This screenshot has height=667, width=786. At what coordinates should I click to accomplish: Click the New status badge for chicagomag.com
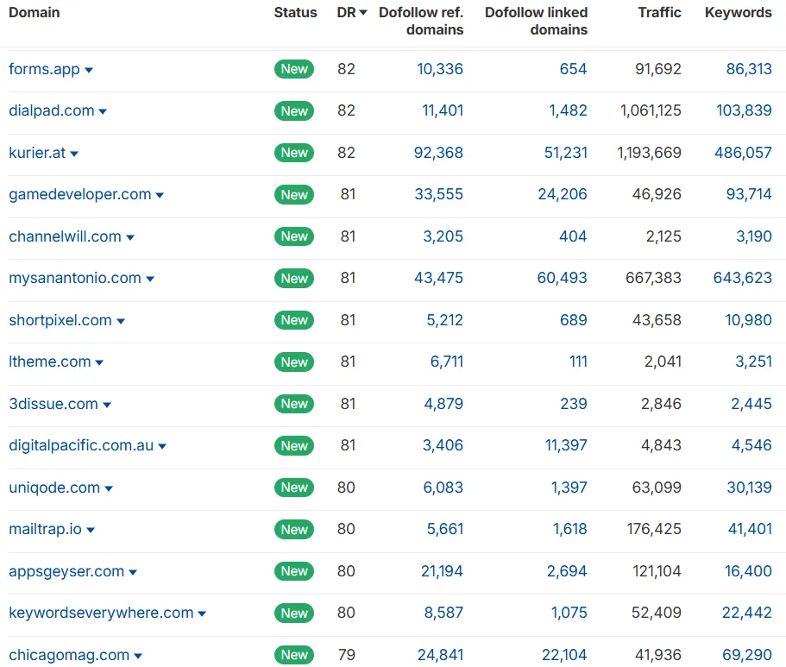click(x=294, y=655)
